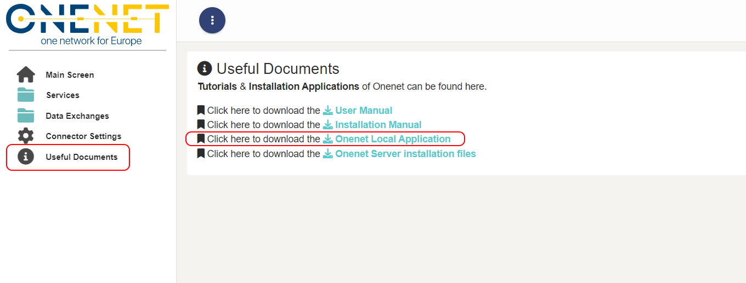The image size is (746, 283).
Task: Click the 'Useful Documents' page heading text
Action: tap(278, 68)
